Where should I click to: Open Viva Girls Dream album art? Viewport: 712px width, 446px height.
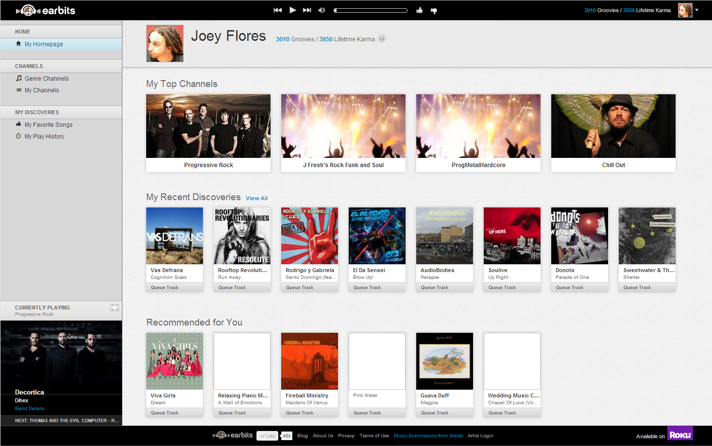[175, 361]
